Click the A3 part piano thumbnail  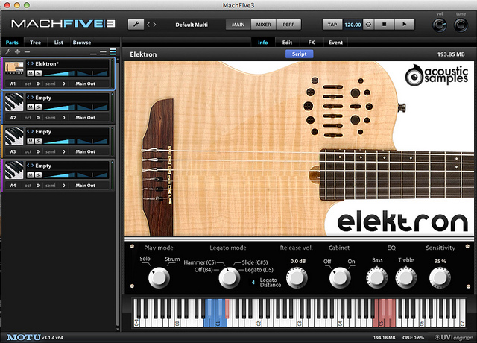coord(14,136)
